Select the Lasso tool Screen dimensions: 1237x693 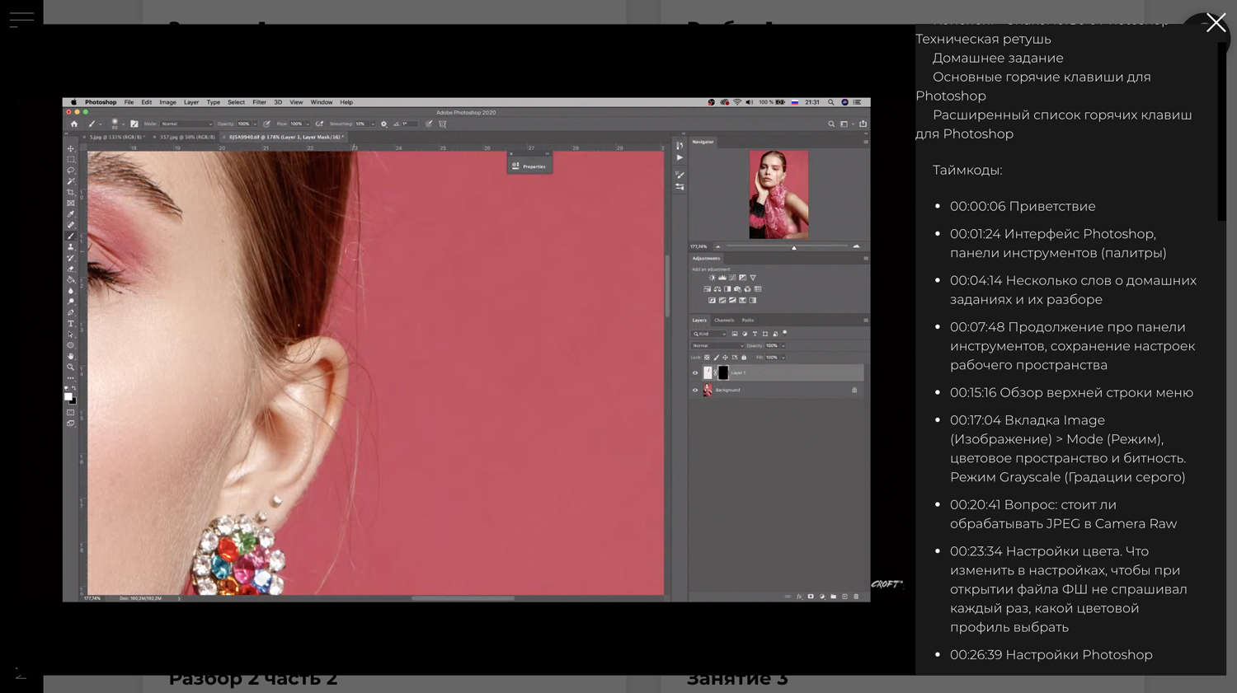coord(71,171)
